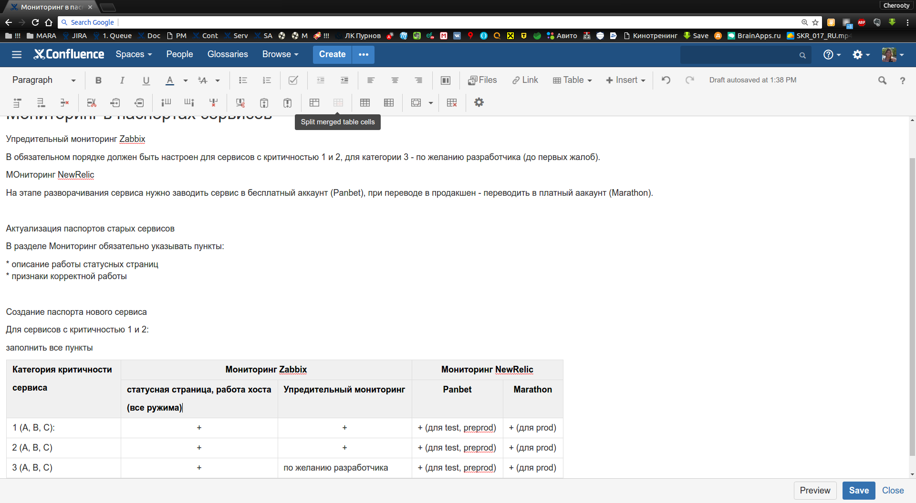Open create-from-template ellipsis button
Image resolution: width=916 pixels, height=503 pixels.
coord(364,54)
